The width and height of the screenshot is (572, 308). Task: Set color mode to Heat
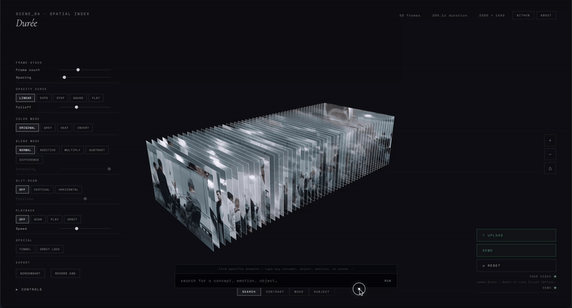tap(64, 128)
